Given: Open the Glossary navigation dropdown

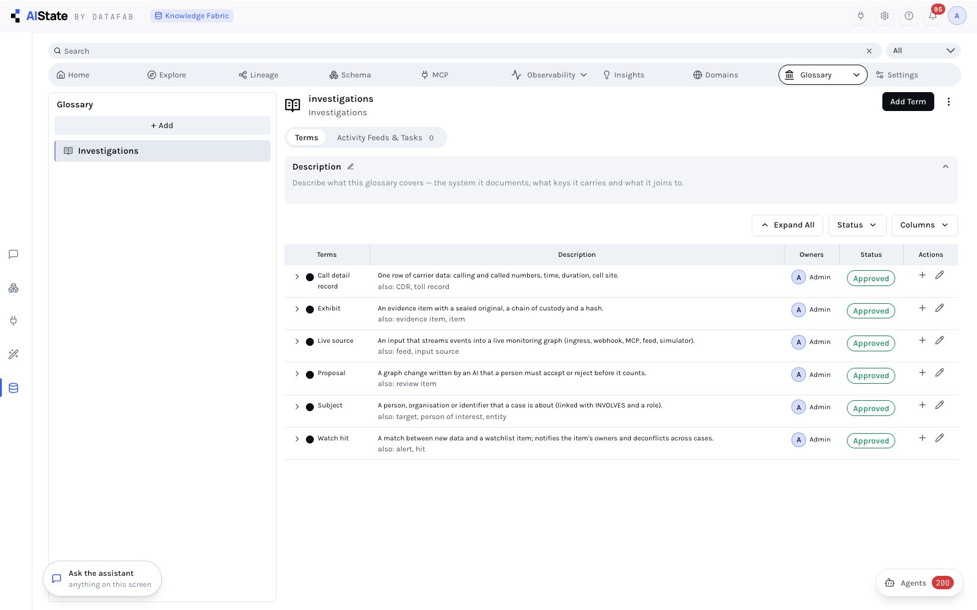Looking at the screenshot, I should coord(823,75).
